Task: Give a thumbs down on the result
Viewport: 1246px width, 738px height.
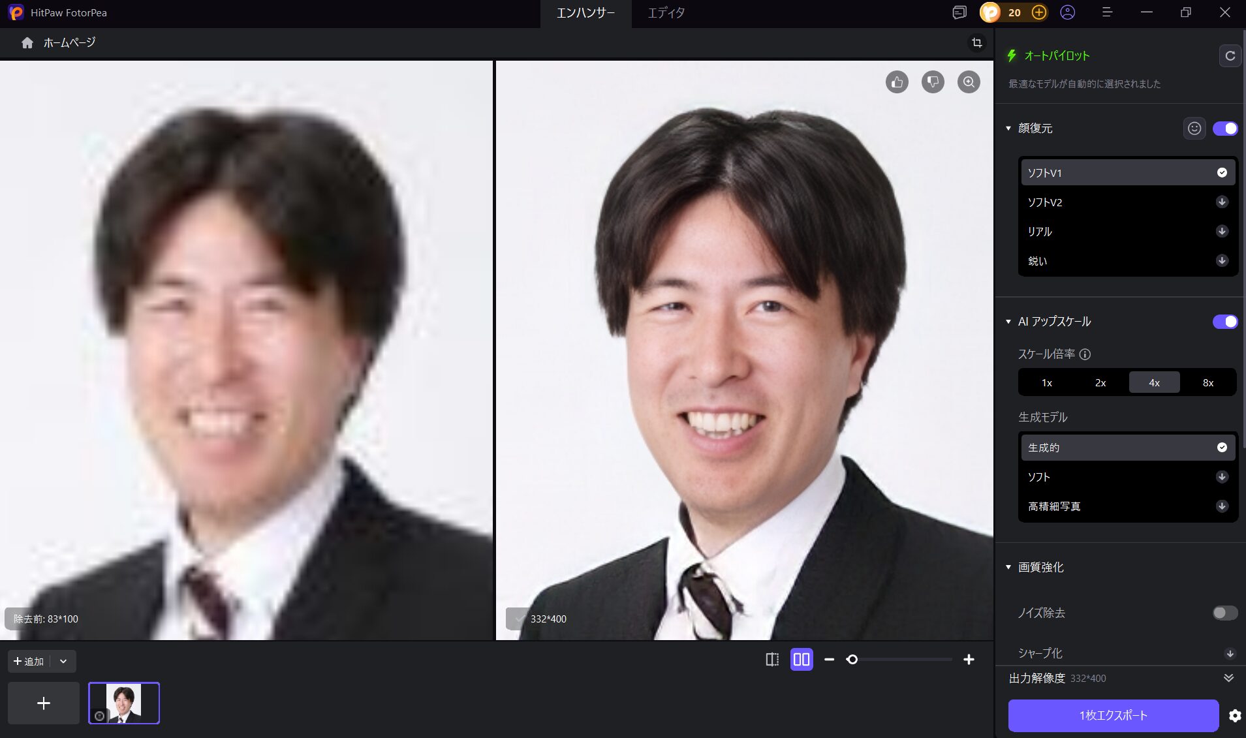Action: pos(933,82)
